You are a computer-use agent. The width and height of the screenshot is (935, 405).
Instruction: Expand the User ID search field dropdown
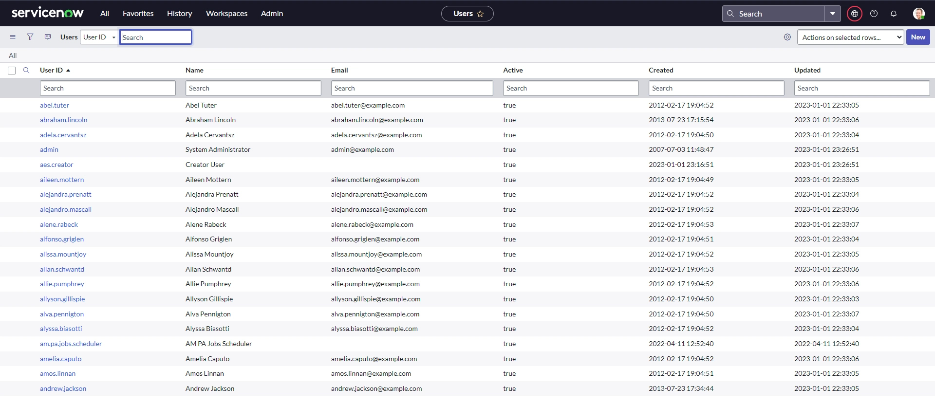tap(99, 37)
